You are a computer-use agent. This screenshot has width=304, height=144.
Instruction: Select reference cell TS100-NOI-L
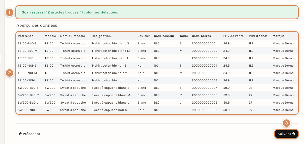coord(27,80)
